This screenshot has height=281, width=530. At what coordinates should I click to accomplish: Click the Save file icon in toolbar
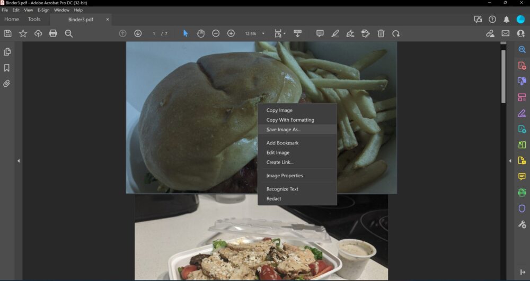[8, 33]
